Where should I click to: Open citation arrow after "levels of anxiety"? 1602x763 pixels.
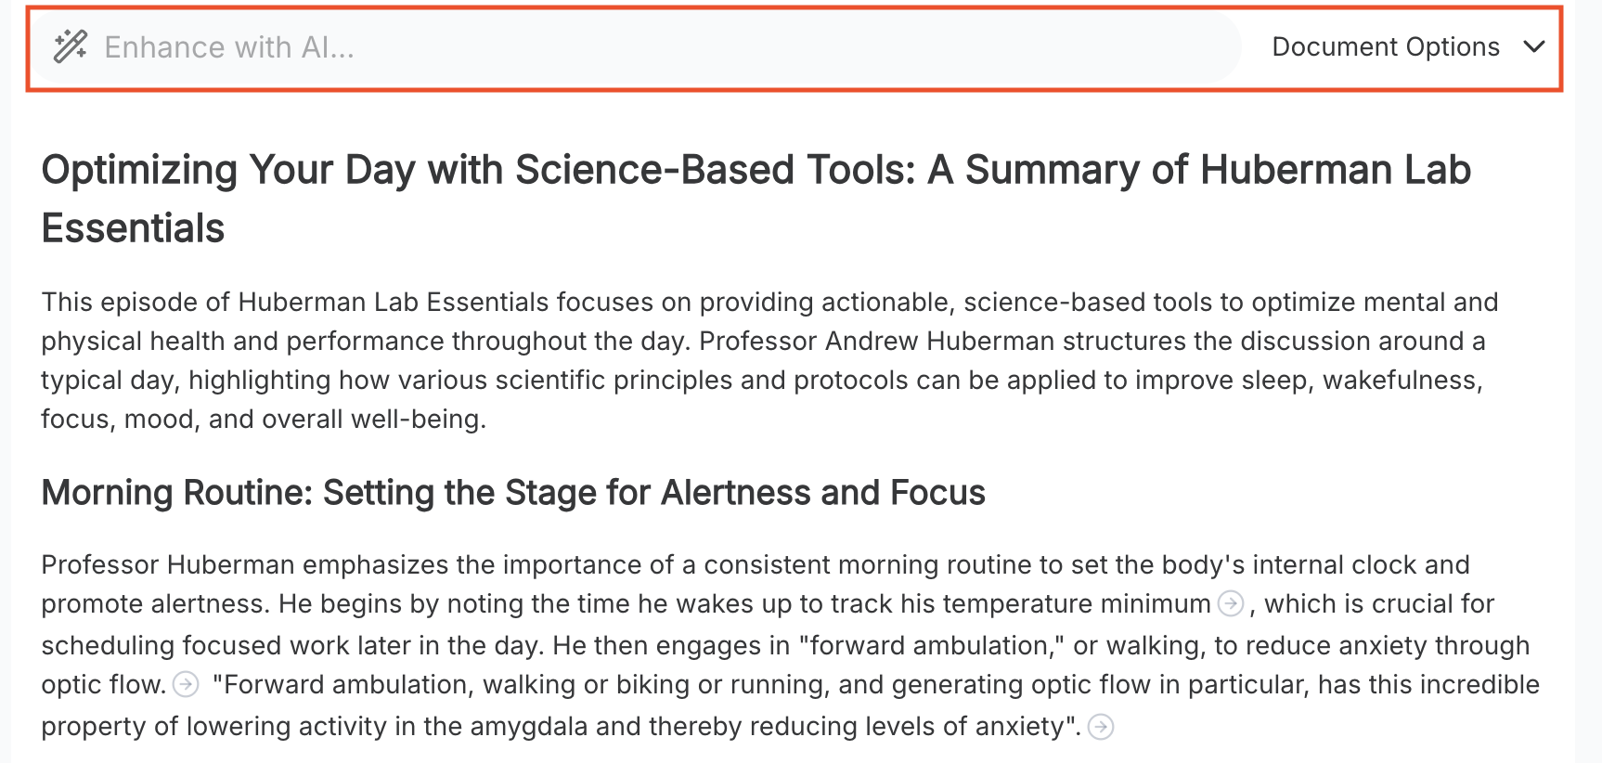point(1101,727)
